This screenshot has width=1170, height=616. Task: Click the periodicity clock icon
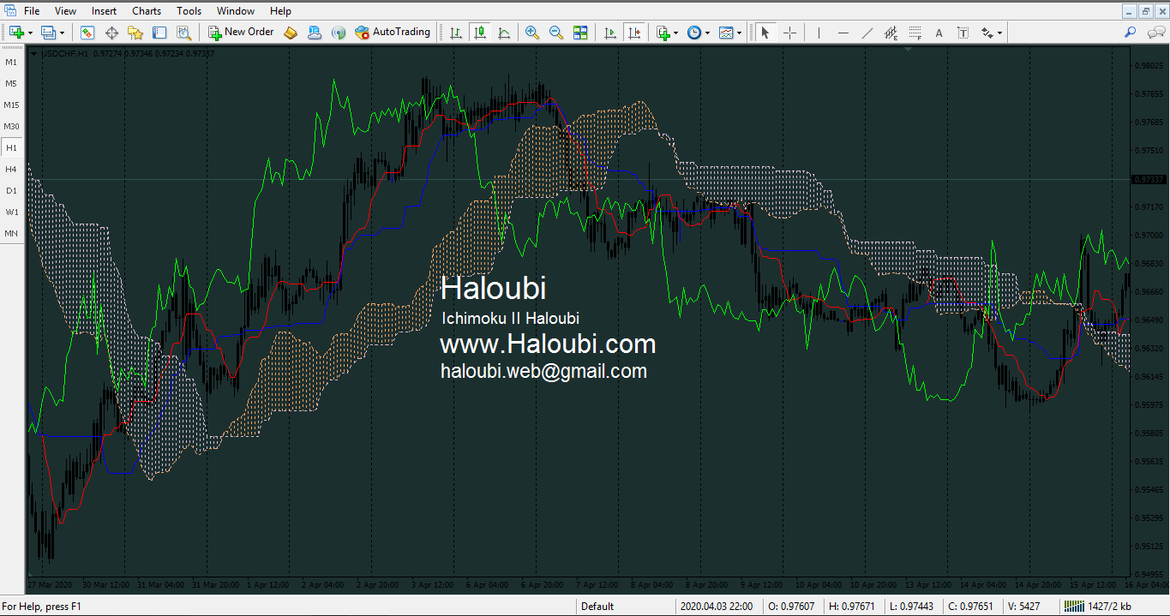(694, 33)
